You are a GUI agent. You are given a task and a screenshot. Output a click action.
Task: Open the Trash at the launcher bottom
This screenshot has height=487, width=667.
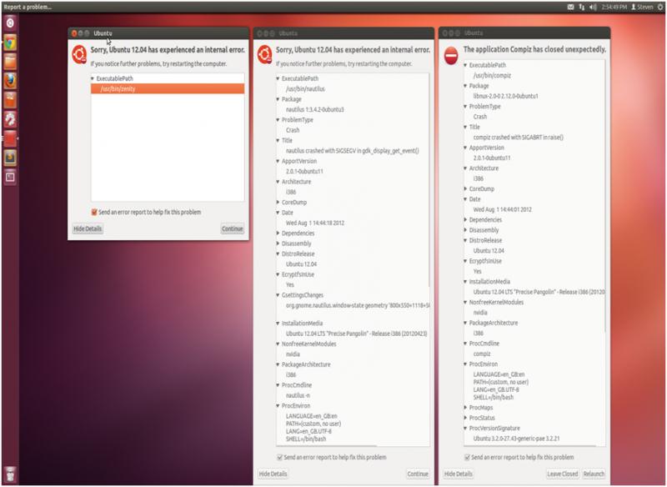[10, 474]
